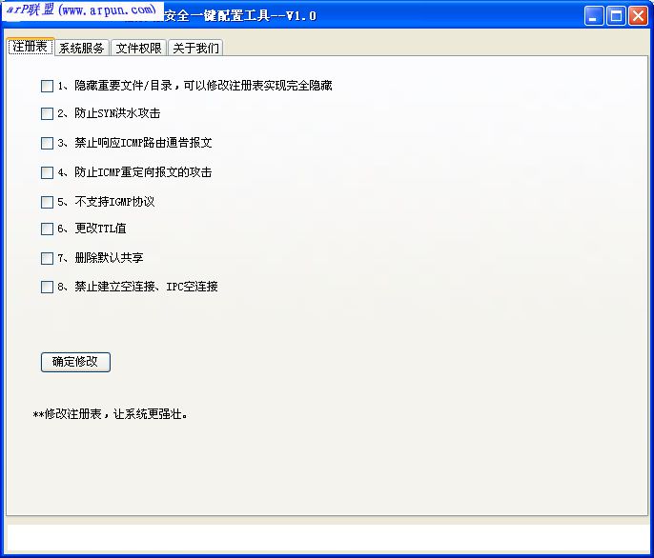Click the white status field at bottom
654x558 pixels.
328,538
